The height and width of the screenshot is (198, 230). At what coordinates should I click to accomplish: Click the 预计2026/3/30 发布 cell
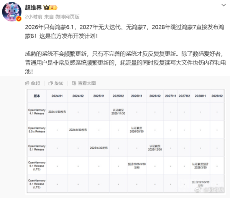(x=137, y=166)
